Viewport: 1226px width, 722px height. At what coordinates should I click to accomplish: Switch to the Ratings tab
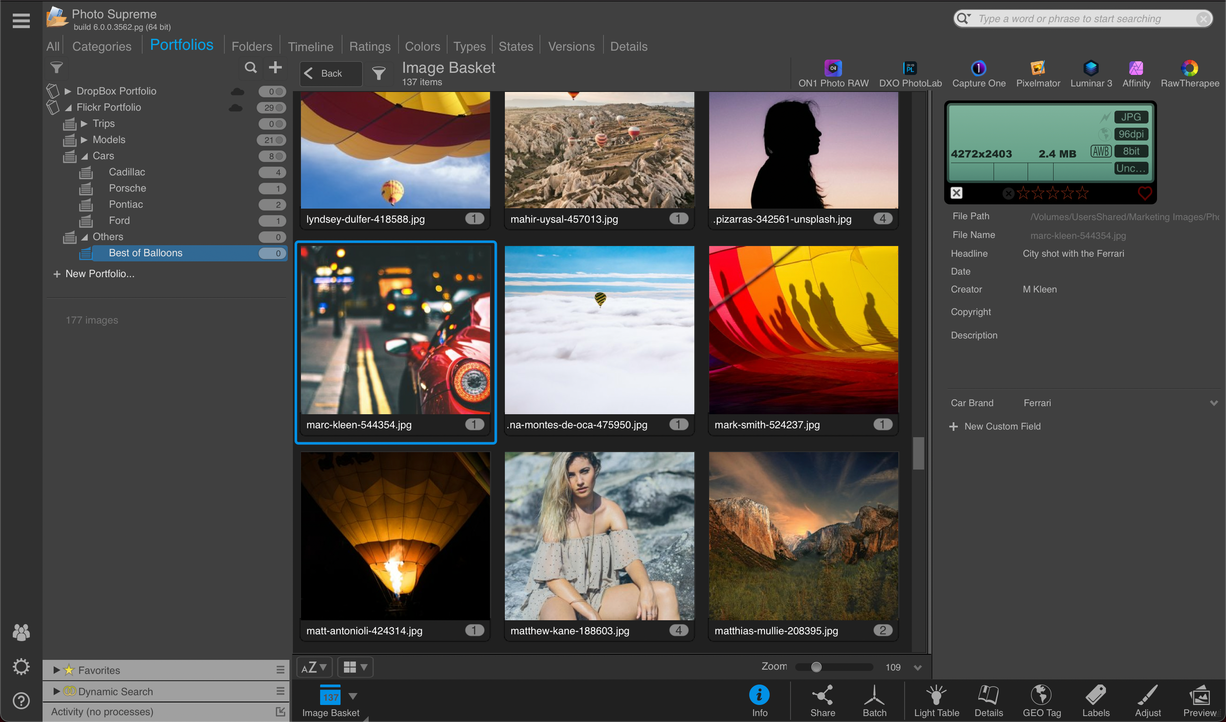(x=370, y=47)
